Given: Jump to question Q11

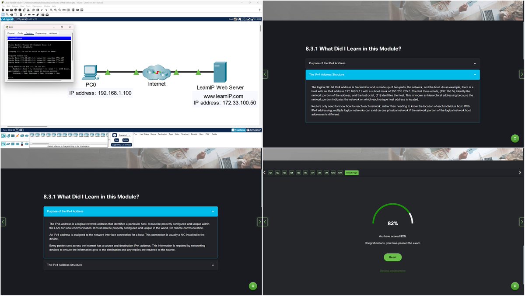Looking at the screenshot, I should (x=340, y=173).
